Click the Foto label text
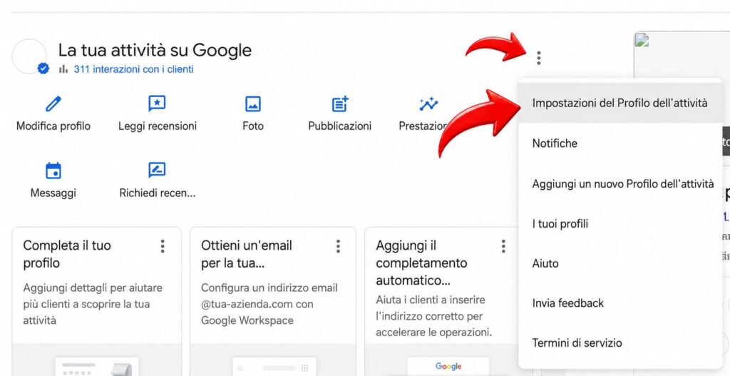This screenshot has width=730, height=376. tap(253, 126)
